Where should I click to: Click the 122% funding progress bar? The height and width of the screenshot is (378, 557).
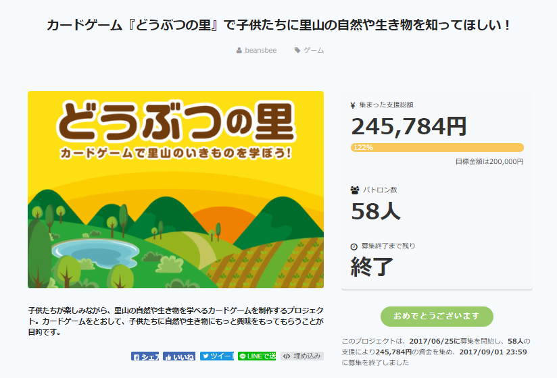click(437, 147)
